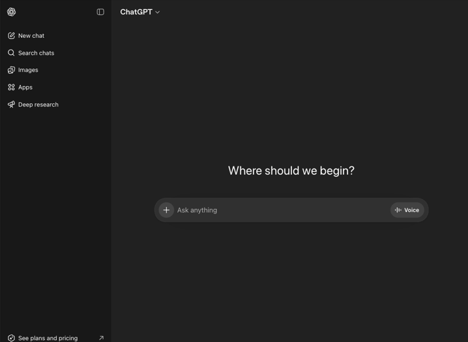
Task: Click the plus attach button in the prompt bar
Action: (166, 210)
